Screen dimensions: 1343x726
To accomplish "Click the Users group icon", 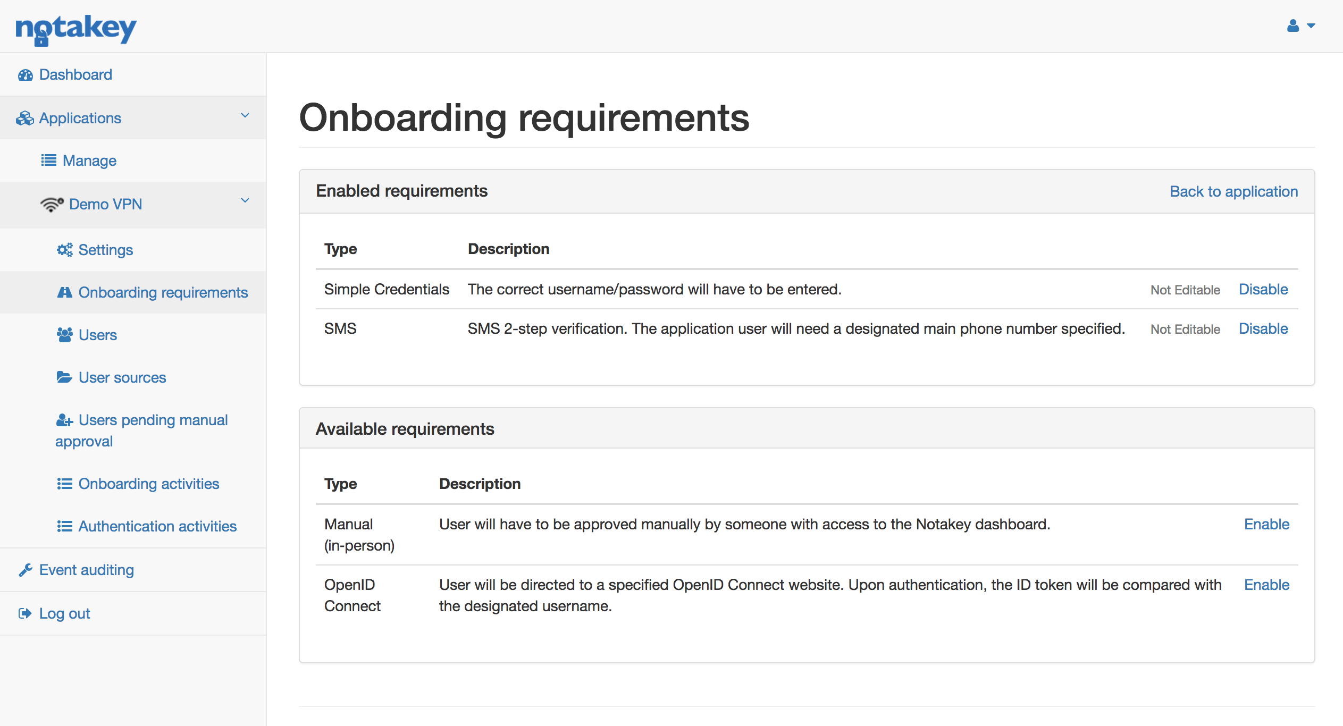I will click(x=64, y=335).
